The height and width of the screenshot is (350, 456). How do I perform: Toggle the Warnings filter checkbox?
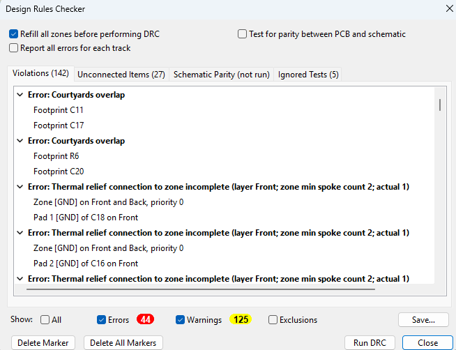click(181, 320)
